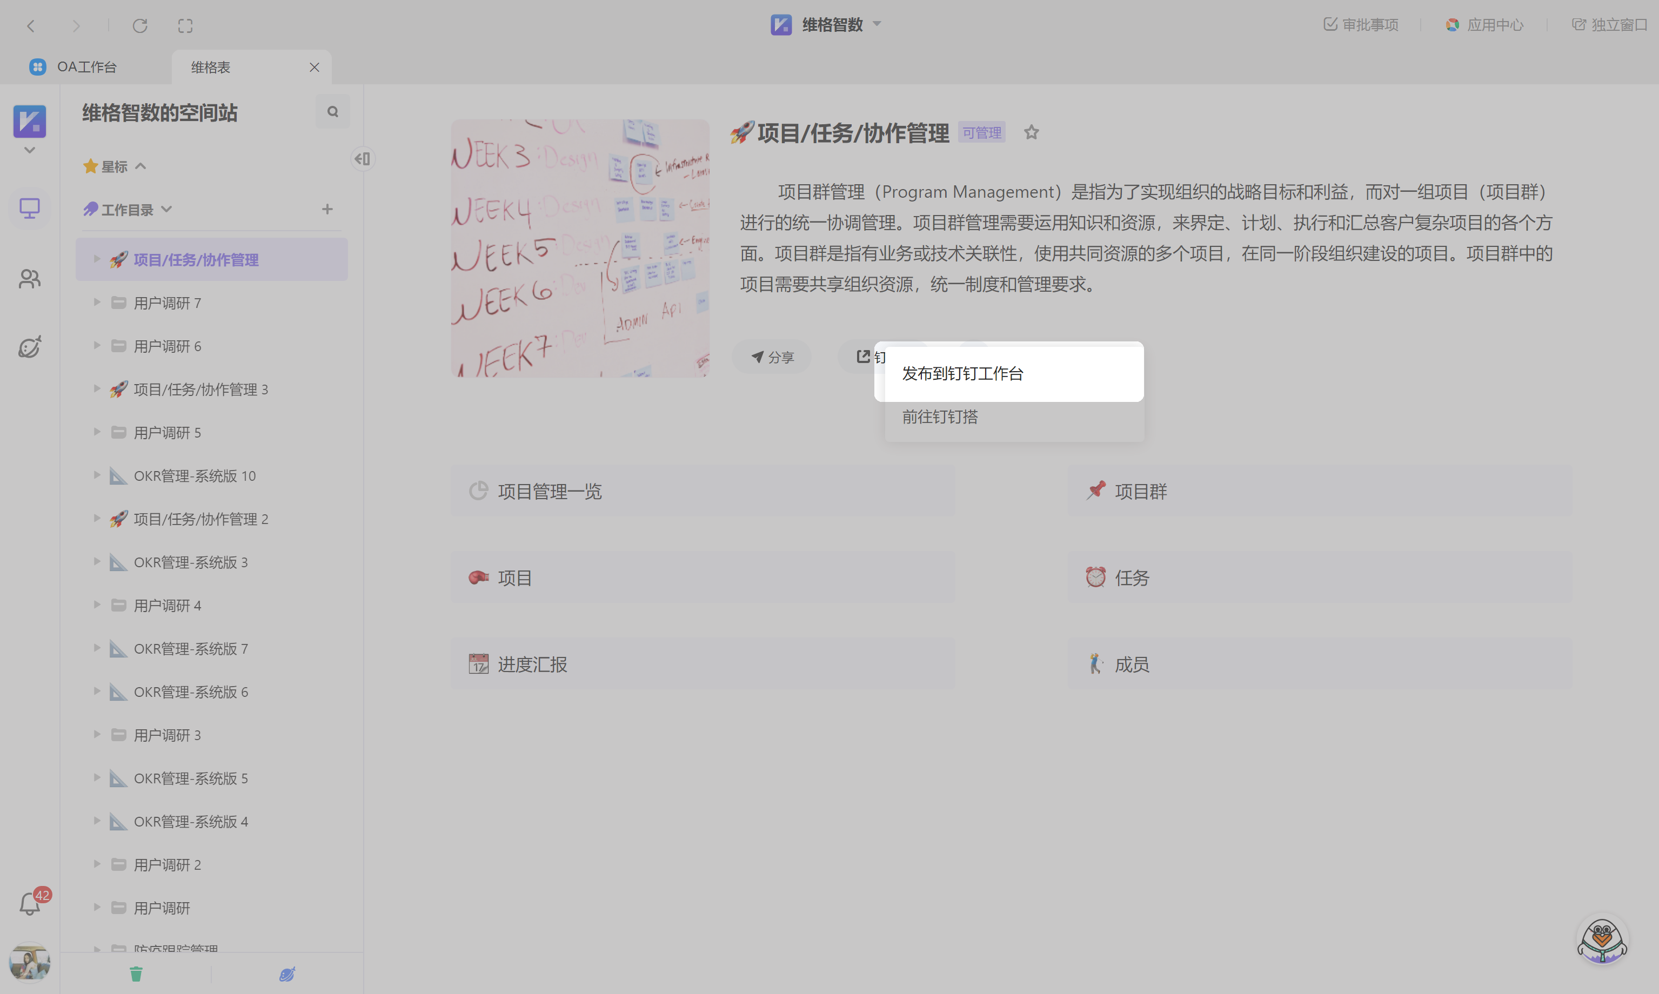The image size is (1659, 994).
Task: Collapse the 星标 section chevron
Action: pos(141,166)
